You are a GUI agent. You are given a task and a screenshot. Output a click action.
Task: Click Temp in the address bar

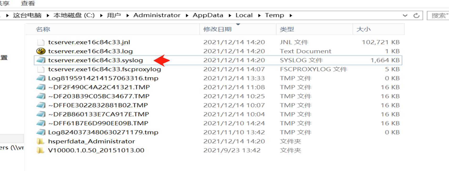[x=274, y=15]
